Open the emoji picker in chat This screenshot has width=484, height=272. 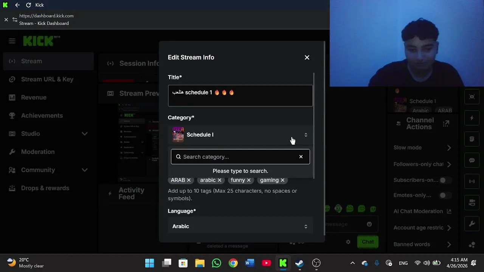pos(369,224)
